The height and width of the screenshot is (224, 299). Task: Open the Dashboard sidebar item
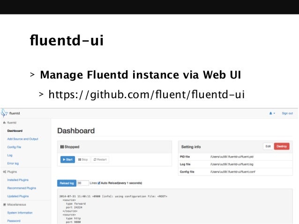15,131
